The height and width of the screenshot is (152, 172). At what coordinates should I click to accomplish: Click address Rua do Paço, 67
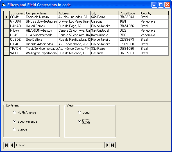(x=74, y=26)
